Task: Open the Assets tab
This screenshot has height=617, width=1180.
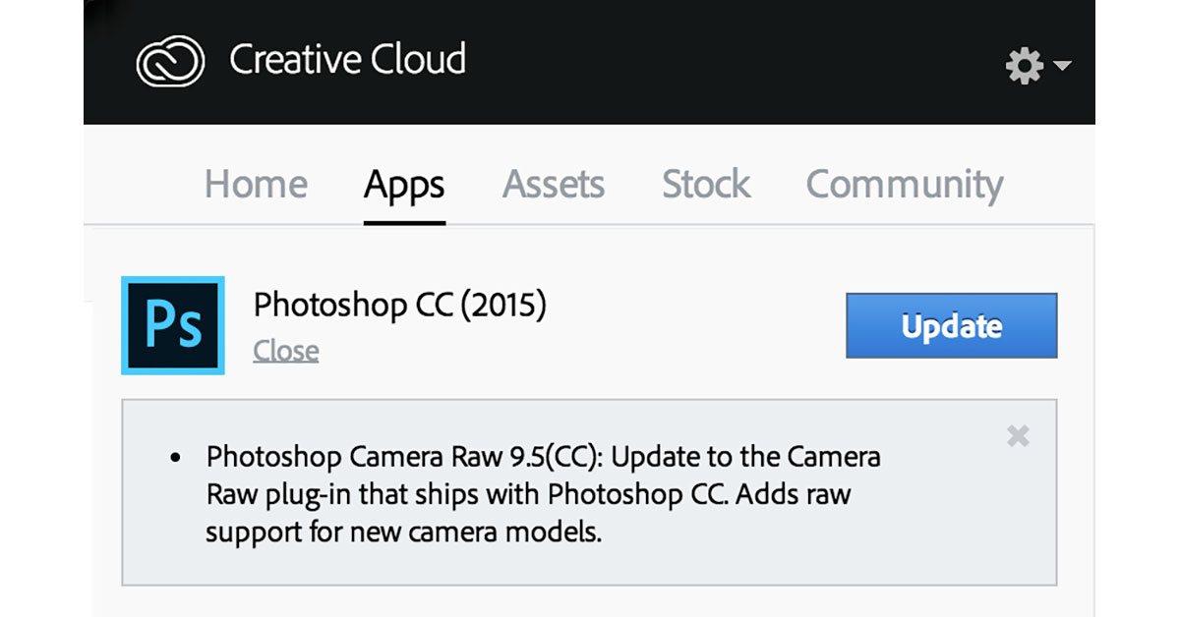Action: click(554, 185)
